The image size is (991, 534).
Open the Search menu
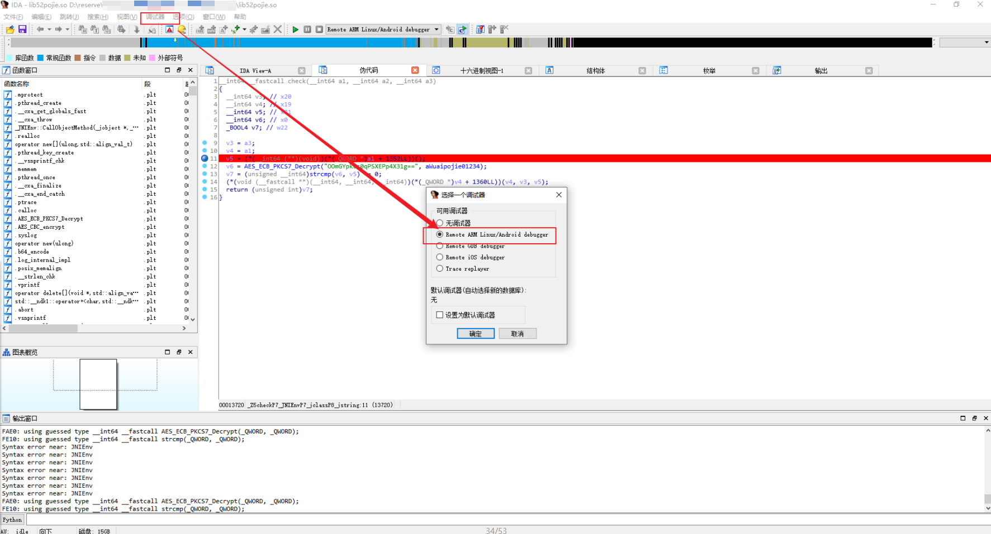[x=98, y=17]
